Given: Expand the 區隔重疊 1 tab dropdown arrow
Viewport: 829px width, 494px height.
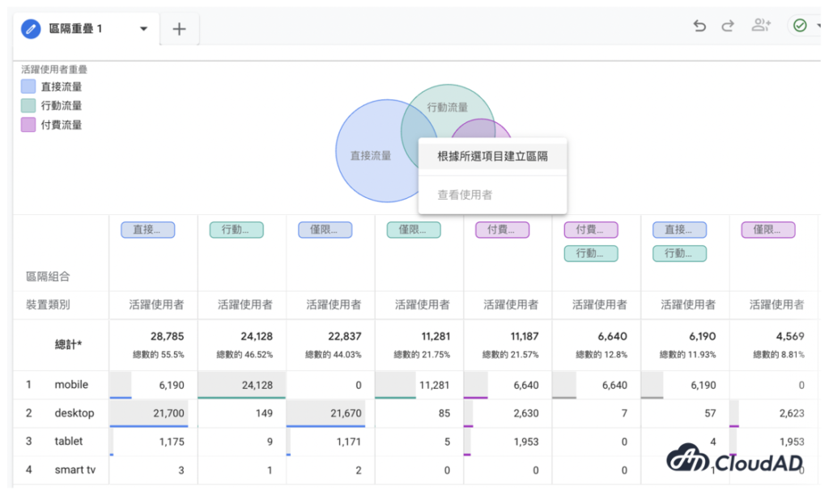Looking at the screenshot, I should (x=143, y=28).
